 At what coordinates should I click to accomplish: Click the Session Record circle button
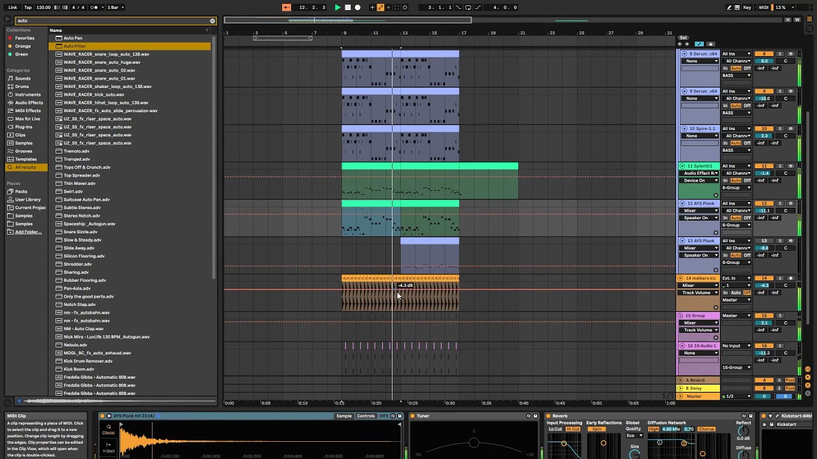click(405, 8)
